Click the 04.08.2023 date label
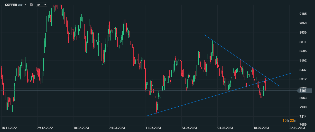 (x=225, y=128)
